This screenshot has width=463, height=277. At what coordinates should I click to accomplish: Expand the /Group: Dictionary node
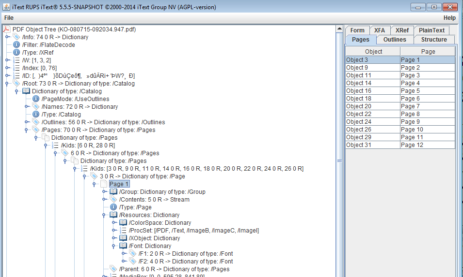point(104,191)
